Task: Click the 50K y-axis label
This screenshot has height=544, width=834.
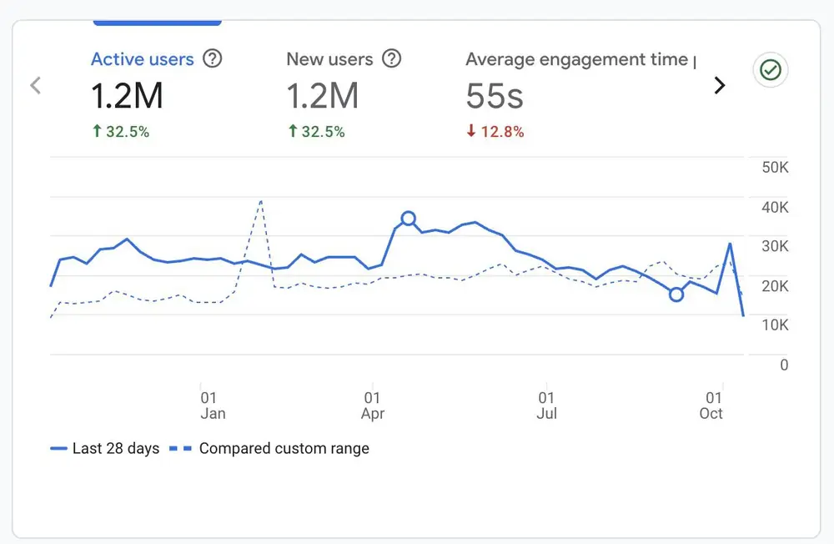Action: pyautogui.click(x=775, y=167)
